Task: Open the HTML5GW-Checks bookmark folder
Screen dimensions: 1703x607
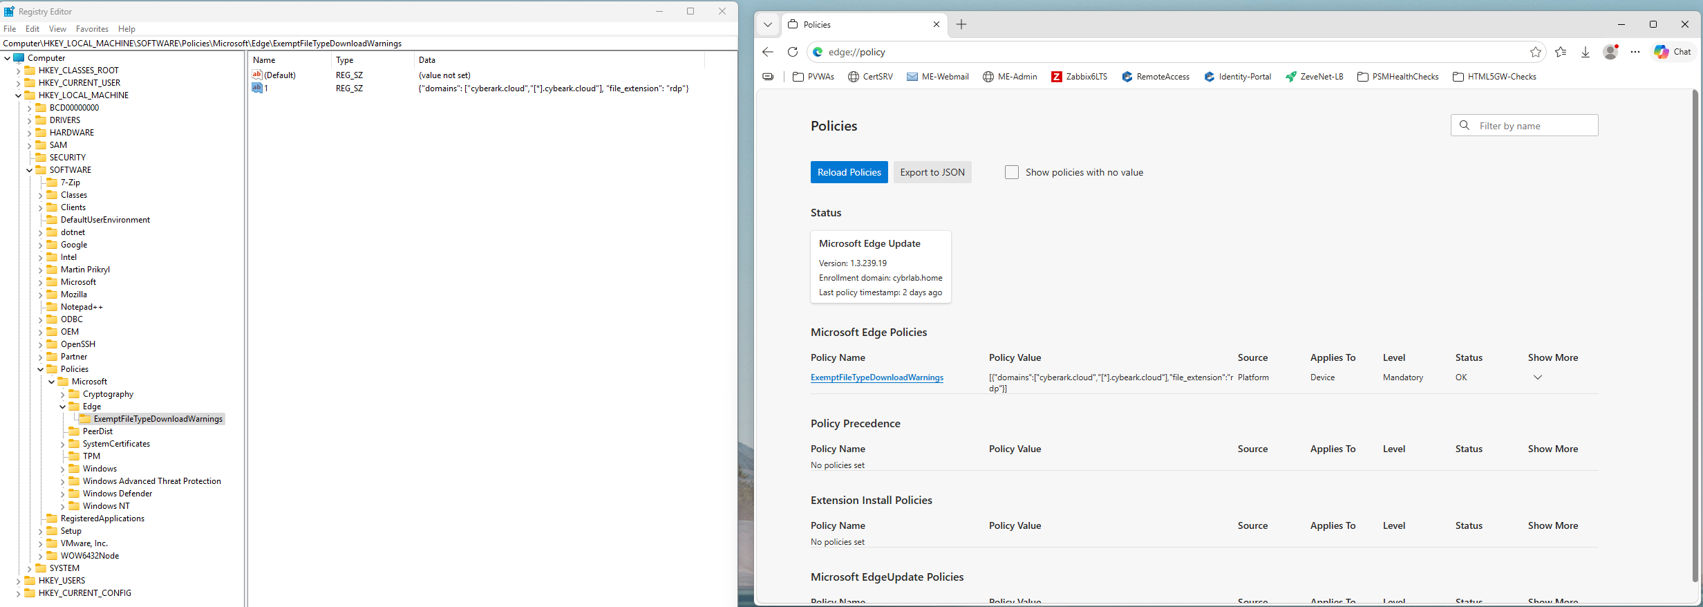Action: point(1494,77)
